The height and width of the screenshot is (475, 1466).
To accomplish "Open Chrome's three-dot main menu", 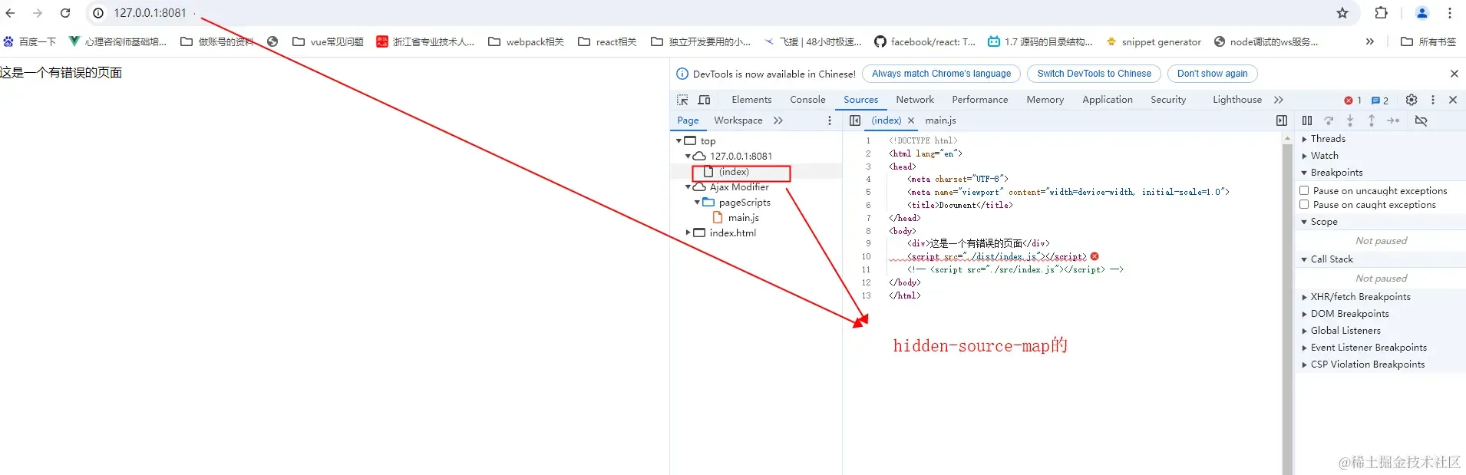I will click(x=1450, y=13).
